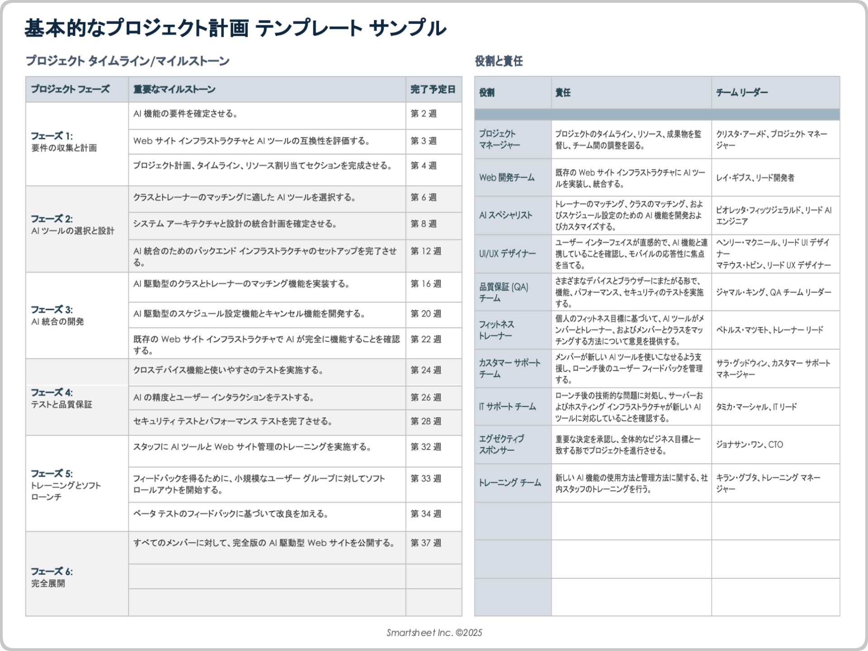Select the 第 2 週 date cell

[434, 116]
